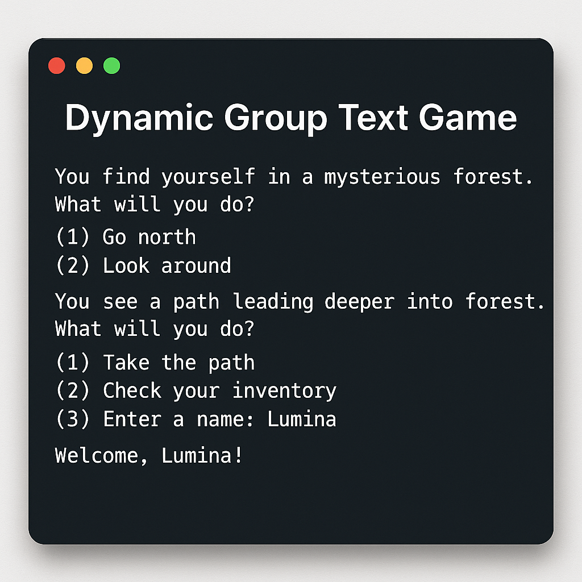Click the yellow traffic light dot
The width and height of the screenshot is (582, 582).
tap(84, 65)
